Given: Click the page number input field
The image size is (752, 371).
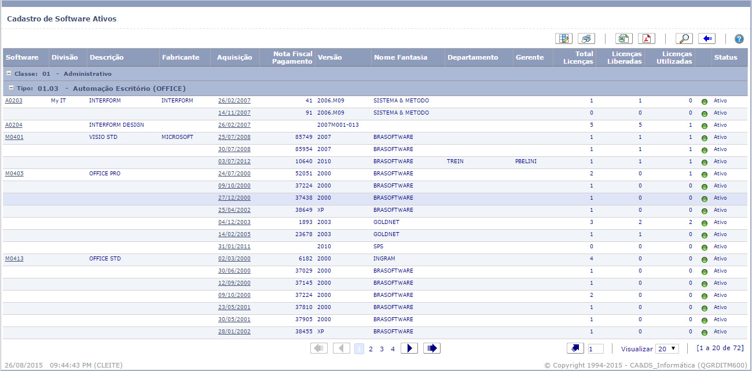Looking at the screenshot, I should click(x=595, y=349).
